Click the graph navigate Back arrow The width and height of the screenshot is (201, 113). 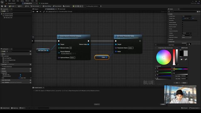[37, 12]
